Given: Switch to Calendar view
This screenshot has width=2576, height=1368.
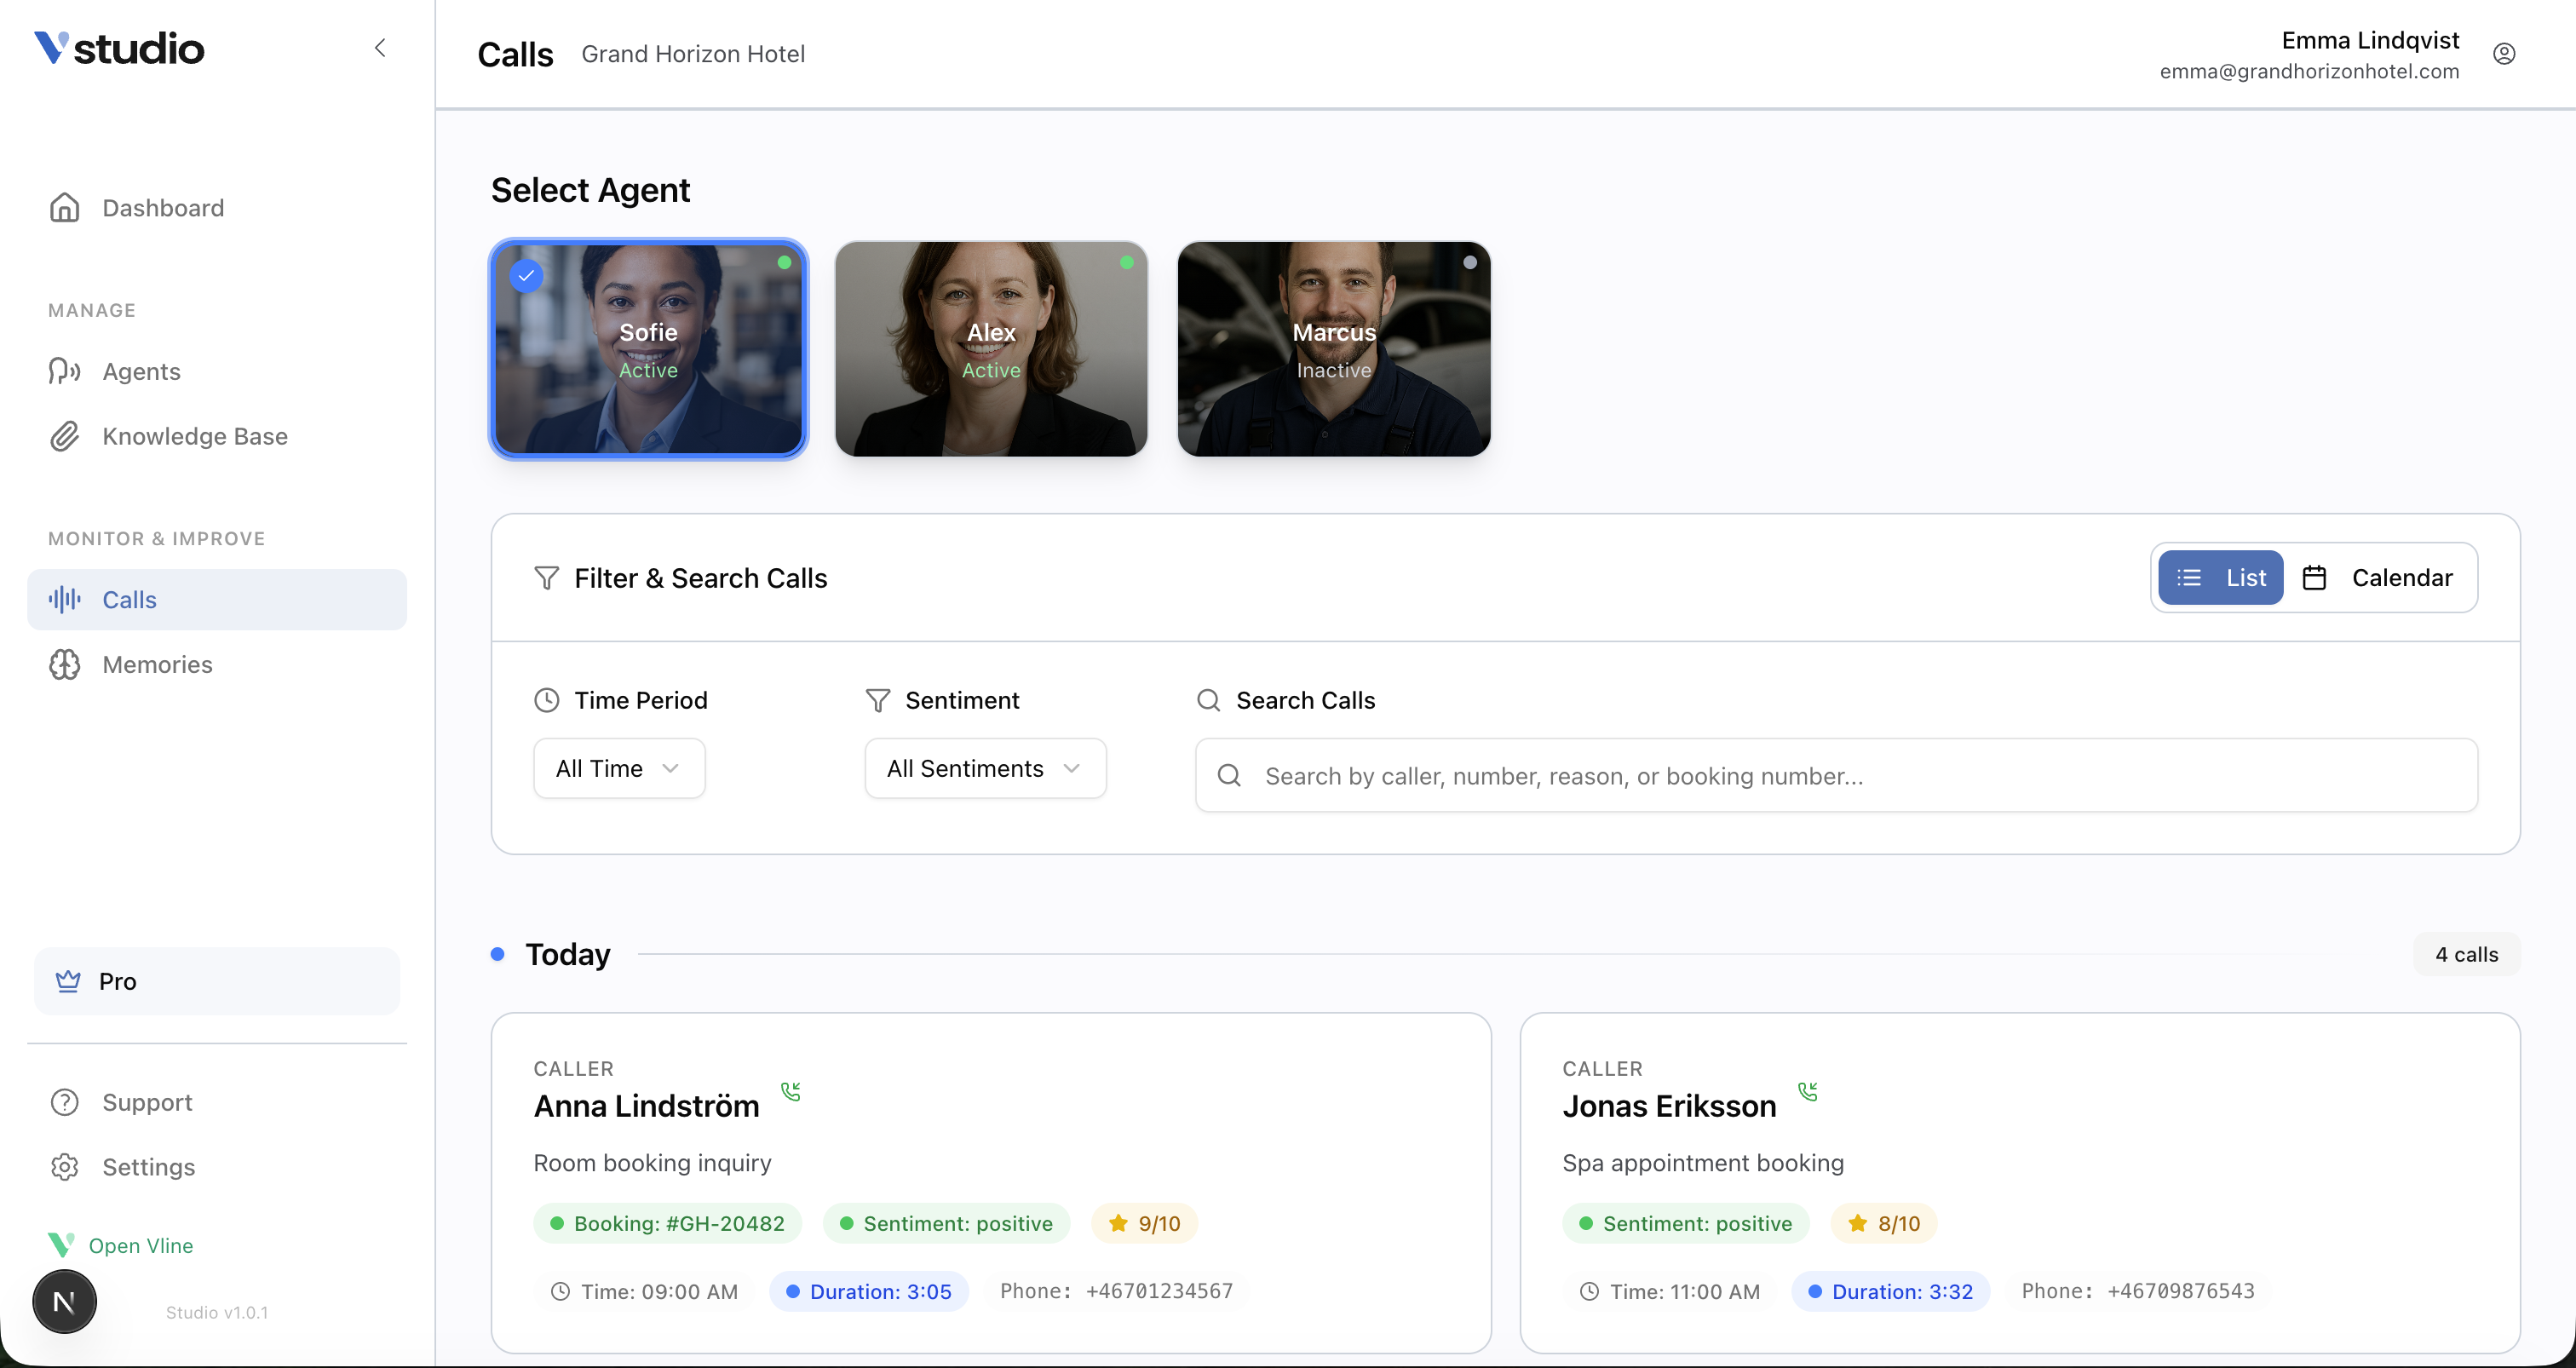Looking at the screenshot, I should click(x=2381, y=577).
